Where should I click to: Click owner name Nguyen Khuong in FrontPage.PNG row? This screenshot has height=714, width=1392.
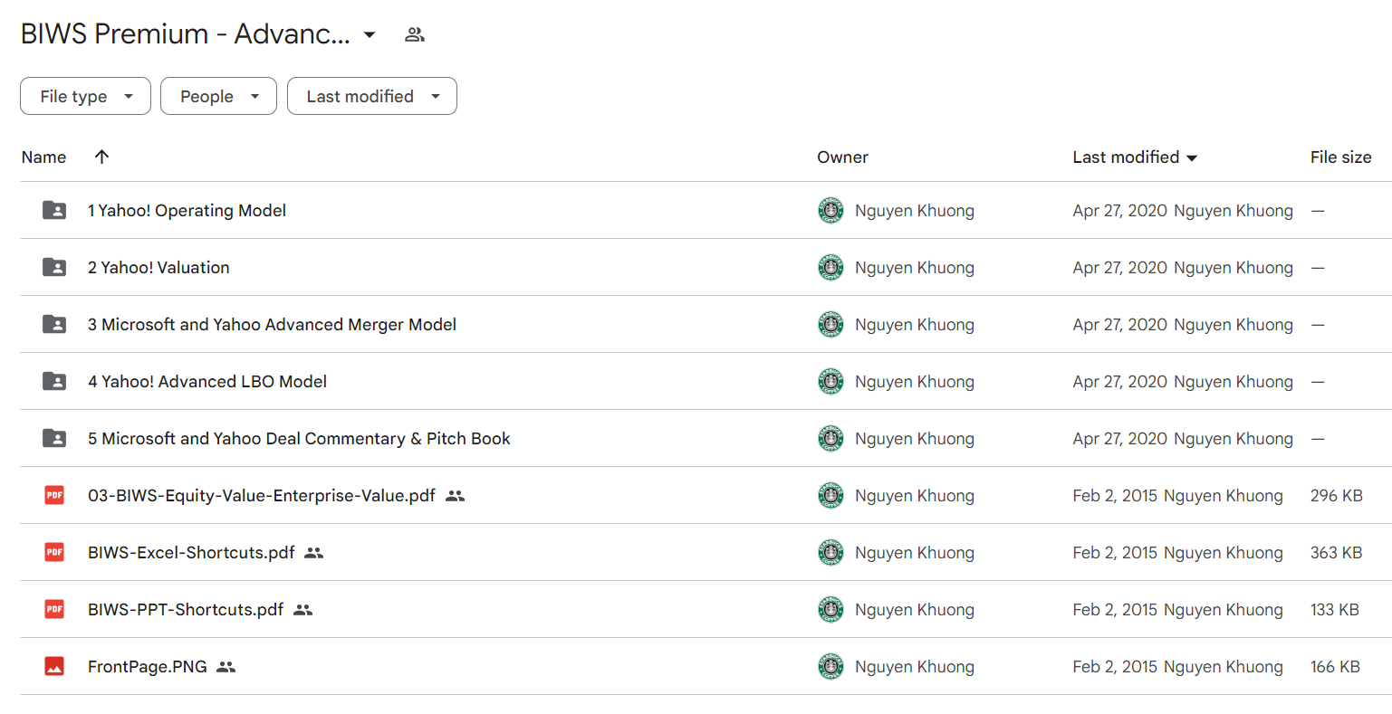coord(915,666)
